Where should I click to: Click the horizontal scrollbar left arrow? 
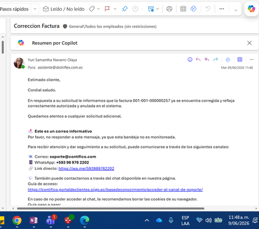[x=13, y=208]
